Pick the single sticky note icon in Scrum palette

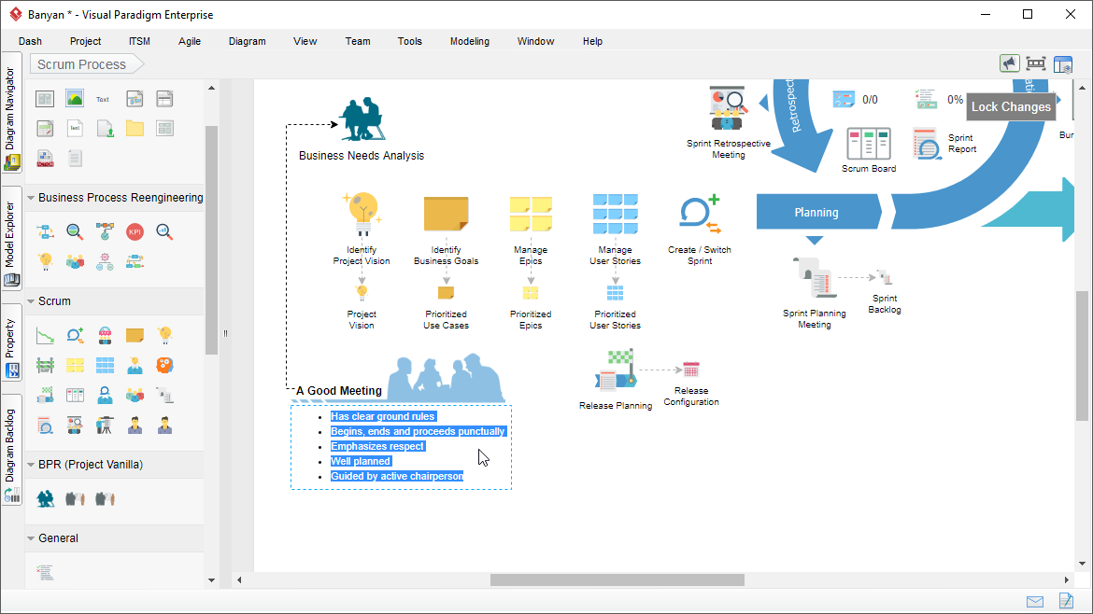[x=135, y=336]
